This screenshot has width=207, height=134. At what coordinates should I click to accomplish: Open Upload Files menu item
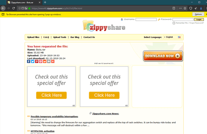tap(33, 37)
